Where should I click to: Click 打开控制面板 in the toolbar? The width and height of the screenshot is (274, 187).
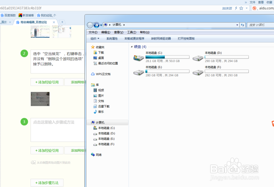pos(186,38)
